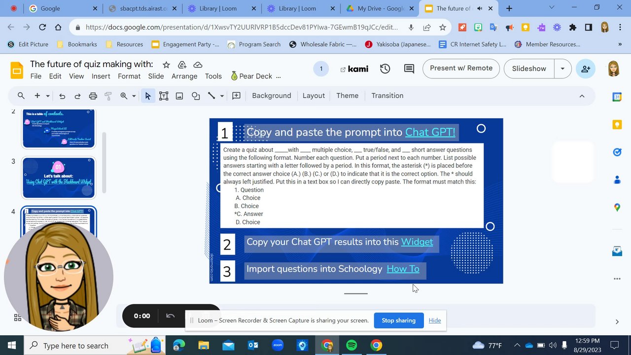Open the Insert menu
The width and height of the screenshot is (631, 355).
(101, 76)
